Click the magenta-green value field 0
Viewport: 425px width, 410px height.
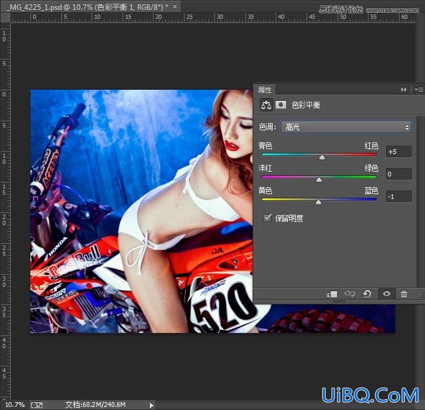(399, 174)
